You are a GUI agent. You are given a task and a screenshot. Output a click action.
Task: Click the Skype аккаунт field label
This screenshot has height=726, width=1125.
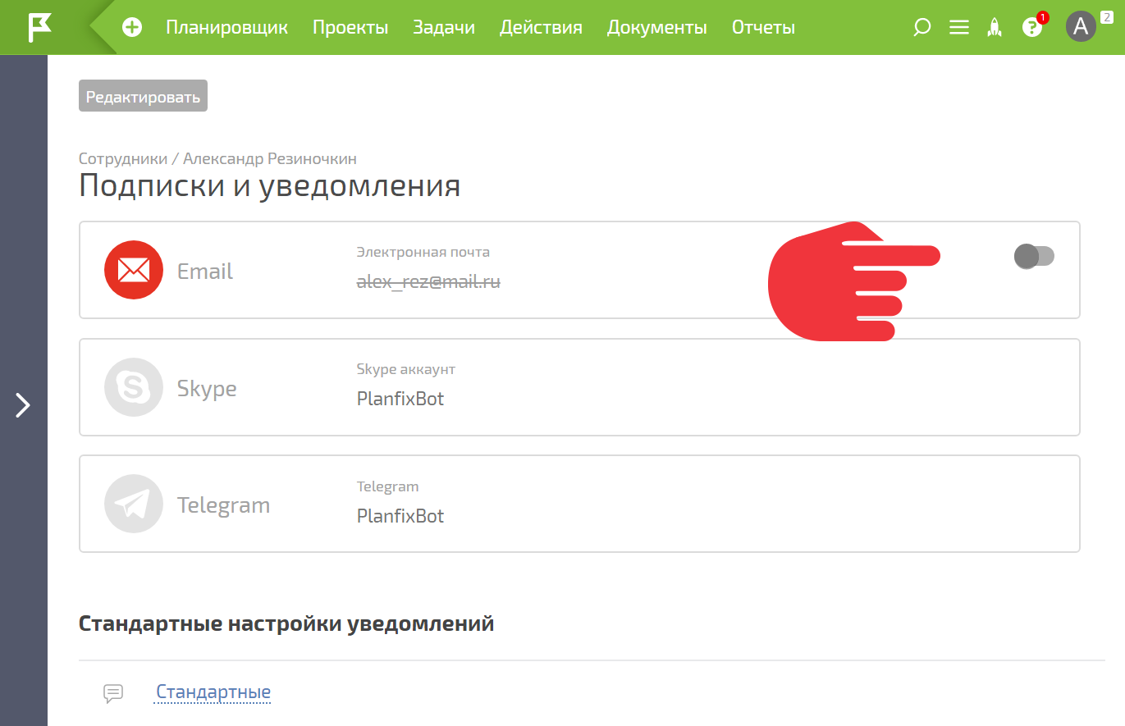pos(406,369)
